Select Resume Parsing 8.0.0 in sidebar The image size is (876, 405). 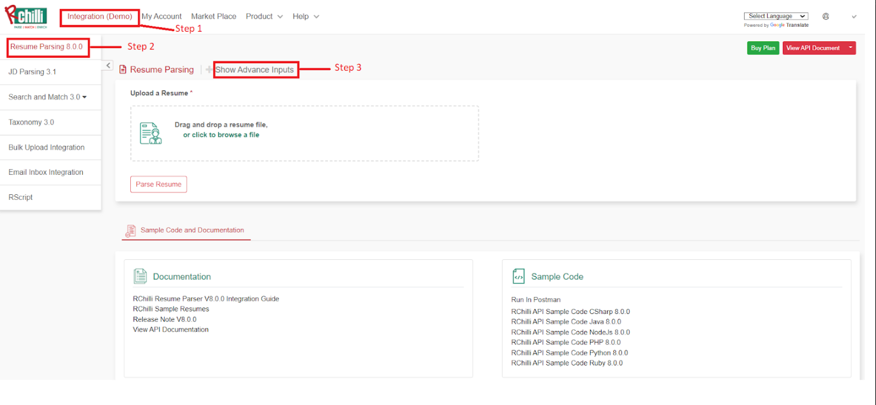(46, 47)
